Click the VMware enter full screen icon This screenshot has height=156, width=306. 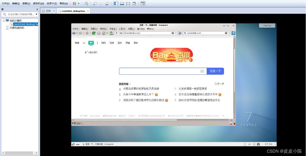coord(128,3)
